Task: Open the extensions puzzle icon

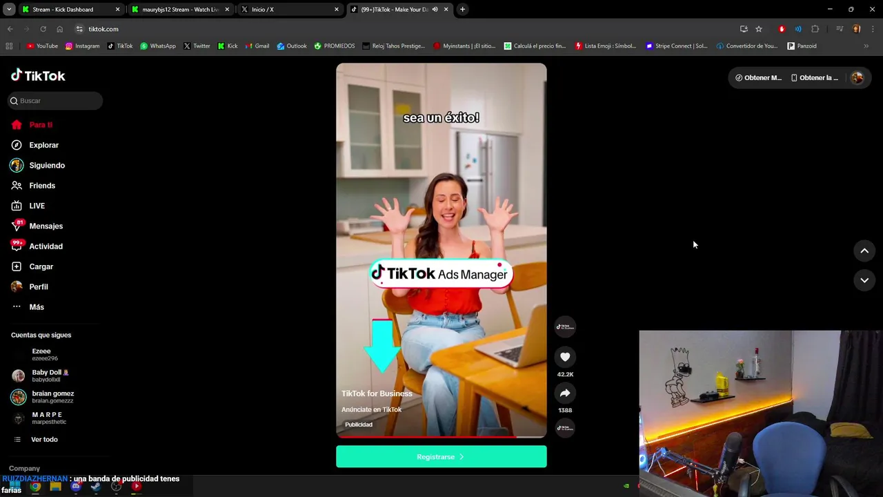Action: (815, 29)
